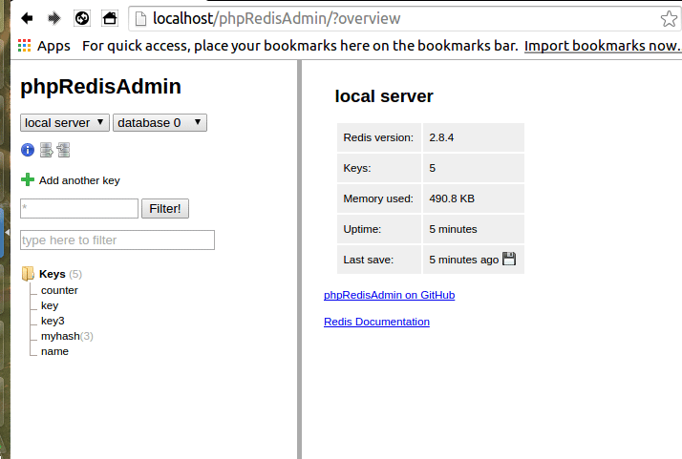This screenshot has width=682, height=459.
Task: Reload the page with the refresh icon
Action: point(82,18)
